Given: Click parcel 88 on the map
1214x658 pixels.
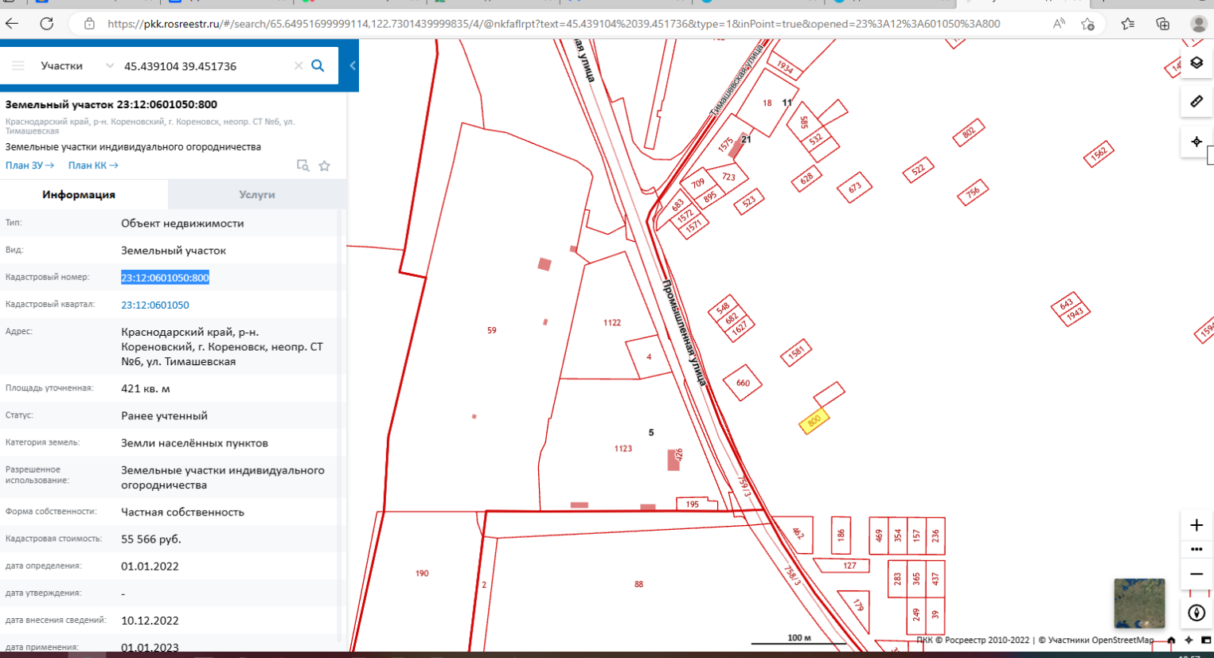Looking at the screenshot, I should [x=638, y=584].
